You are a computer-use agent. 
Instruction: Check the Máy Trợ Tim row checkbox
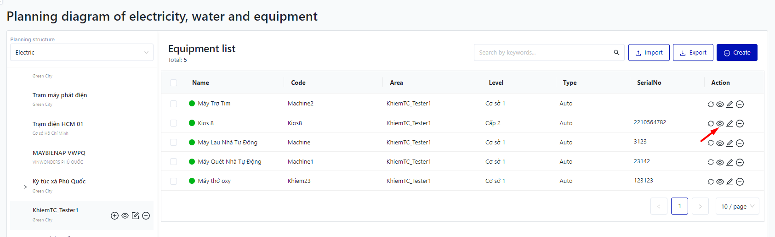(173, 104)
